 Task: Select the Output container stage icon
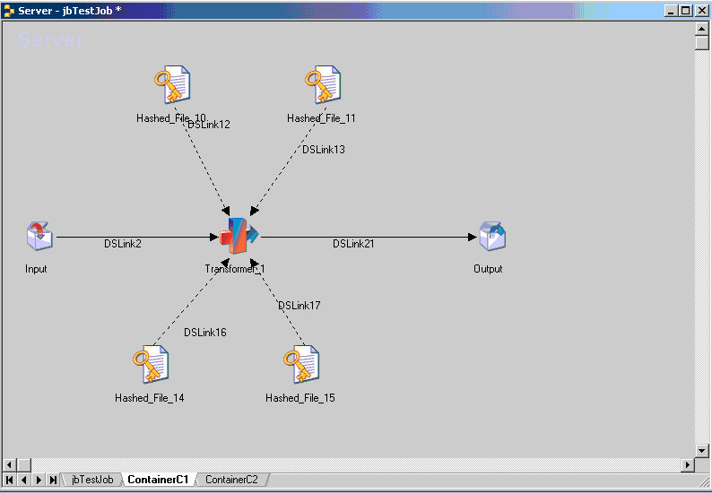tap(491, 237)
